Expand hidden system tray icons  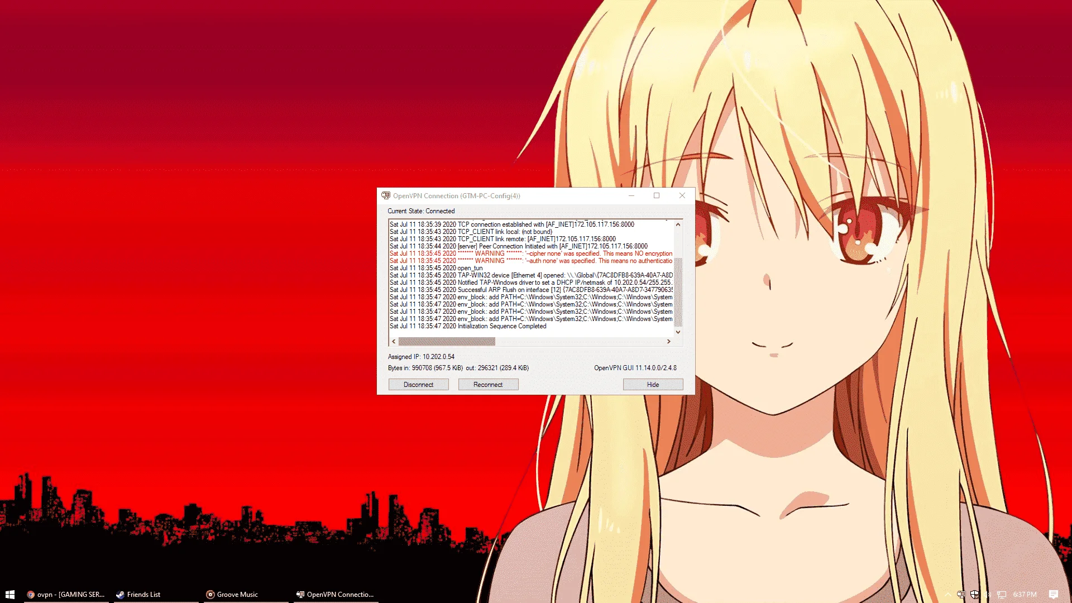click(948, 595)
